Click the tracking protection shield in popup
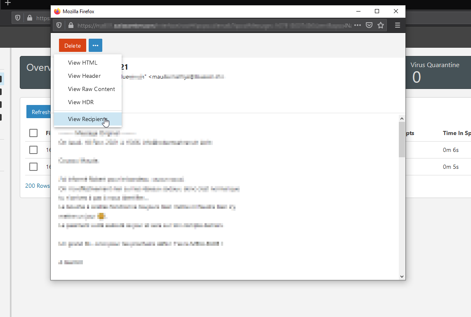471x317 pixels. click(x=59, y=26)
